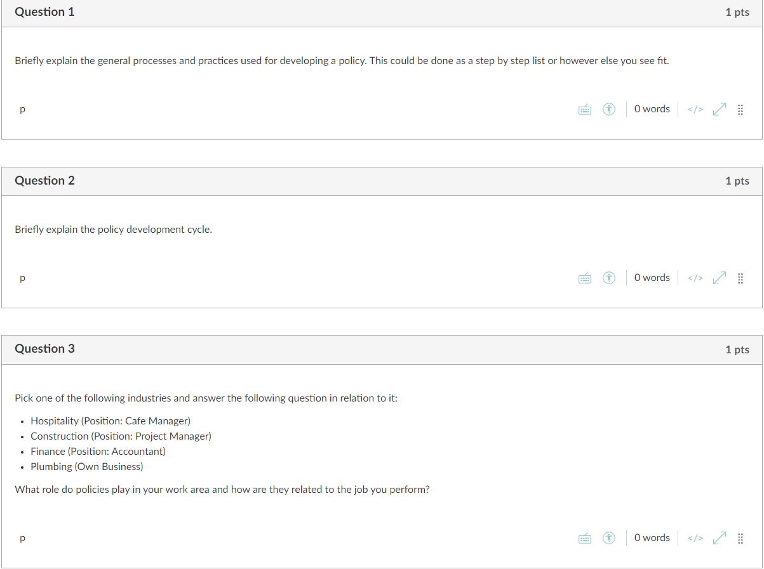Open keyboard shortcuts icon in Question 1 editor

585,110
